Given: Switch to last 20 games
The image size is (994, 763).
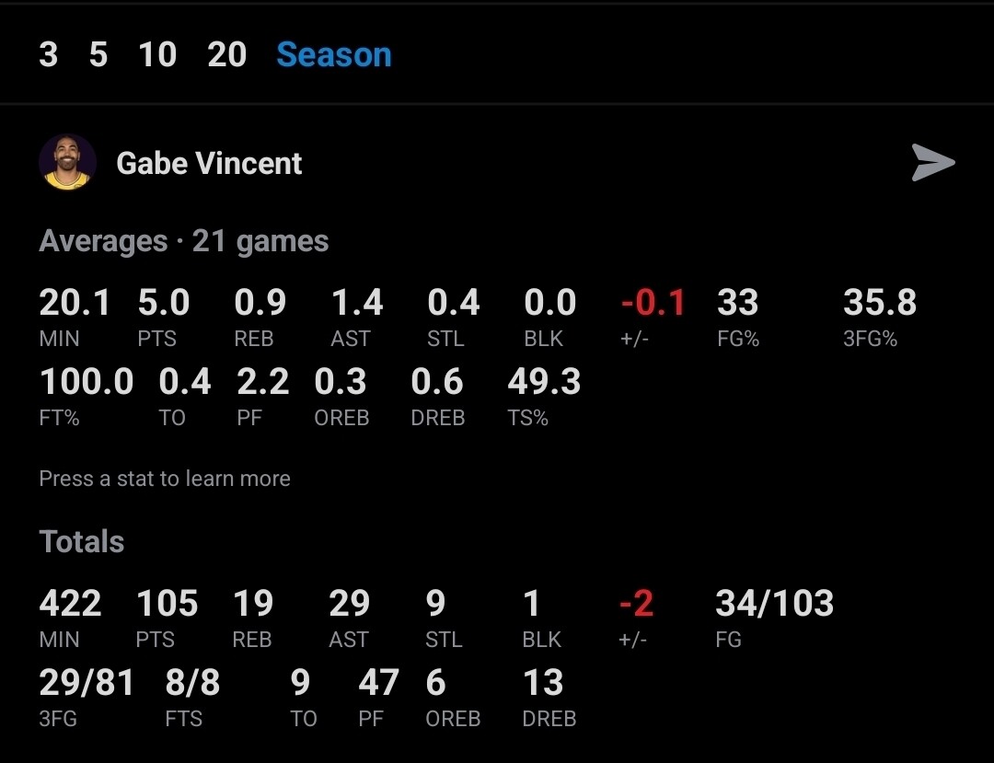Looking at the screenshot, I should pos(227,55).
